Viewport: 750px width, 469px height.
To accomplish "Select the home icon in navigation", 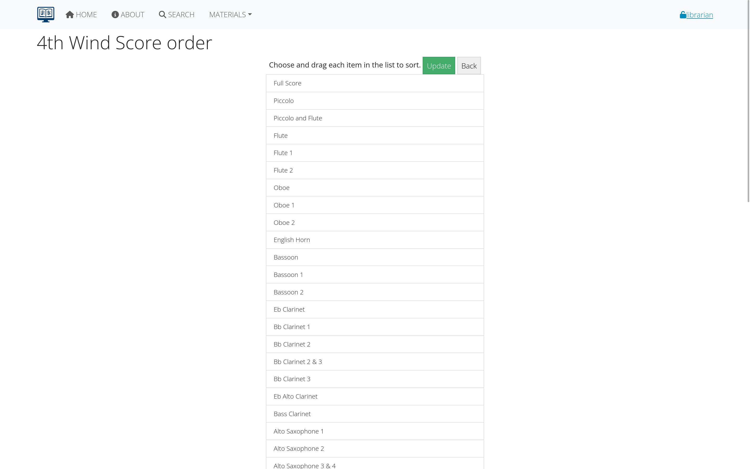I will pyautogui.click(x=70, y=14).
